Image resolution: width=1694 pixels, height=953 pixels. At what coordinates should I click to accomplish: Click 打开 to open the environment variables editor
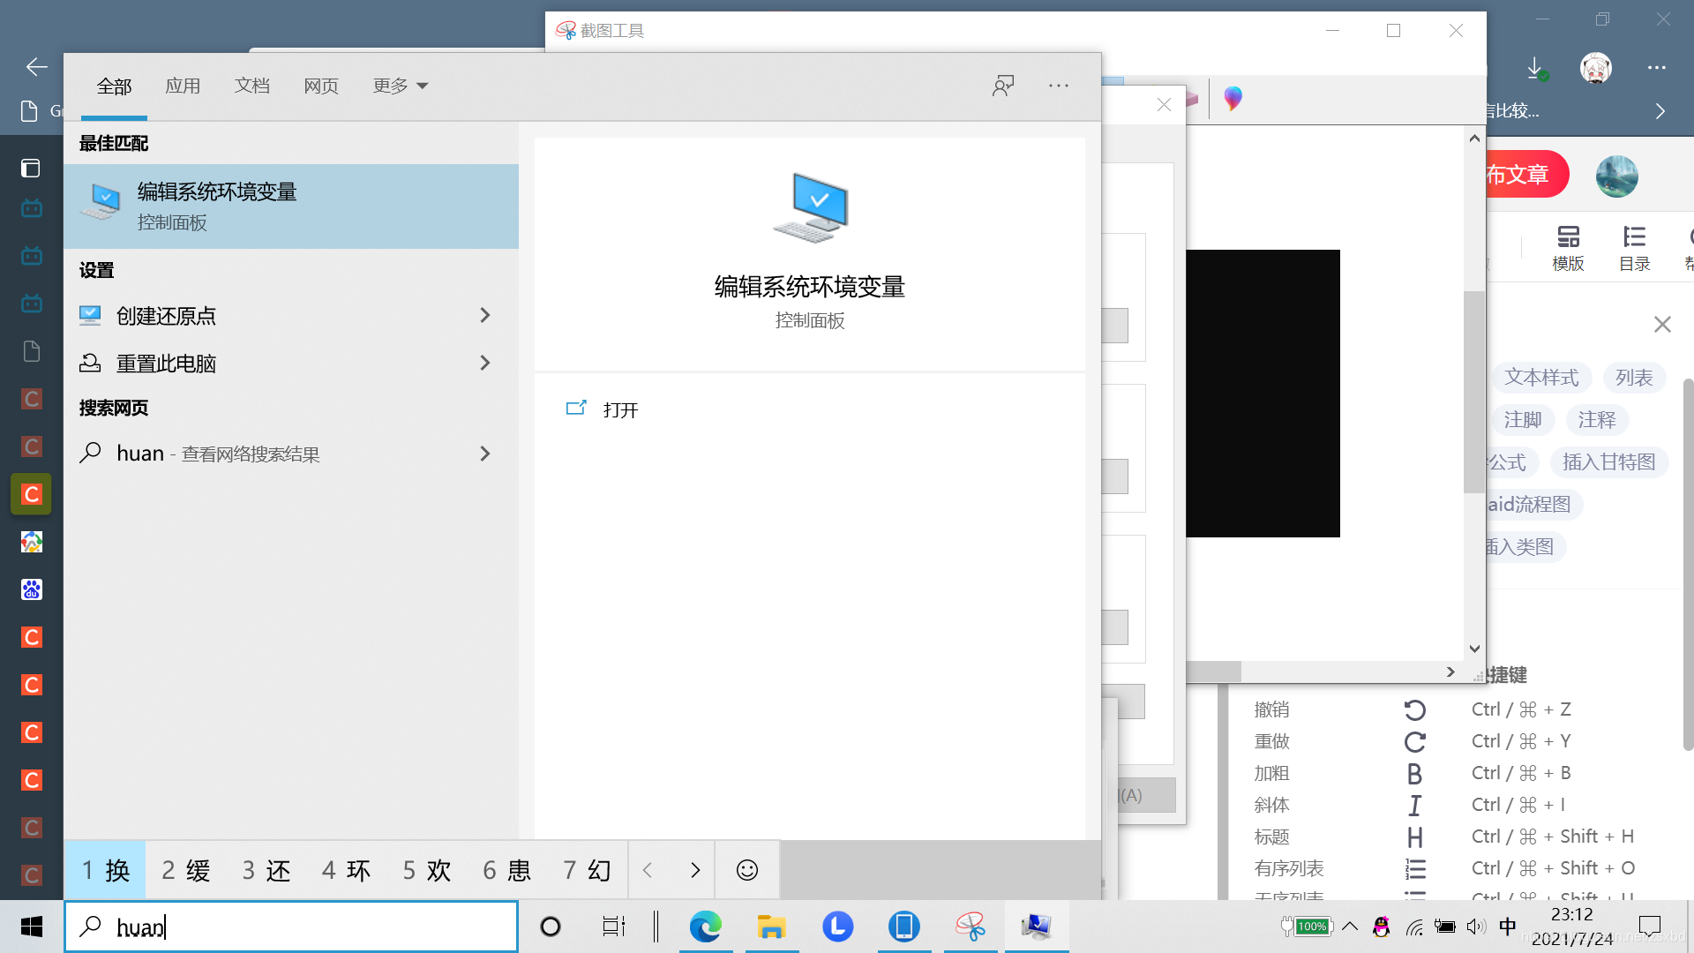[x=619, y=409]
